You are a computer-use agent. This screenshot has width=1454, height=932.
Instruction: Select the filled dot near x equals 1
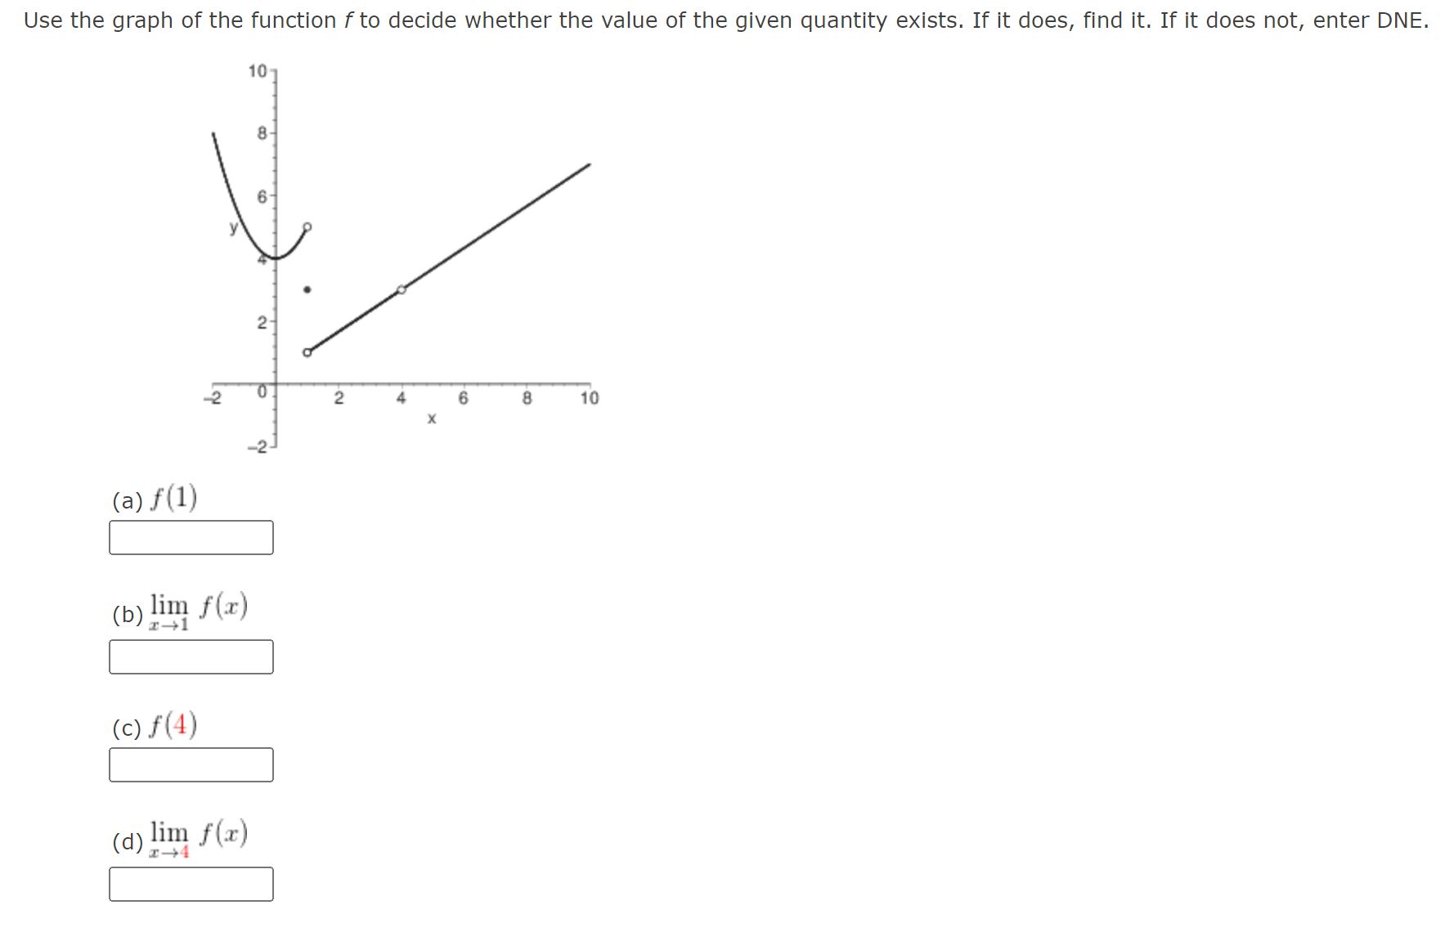pos(307,289)
